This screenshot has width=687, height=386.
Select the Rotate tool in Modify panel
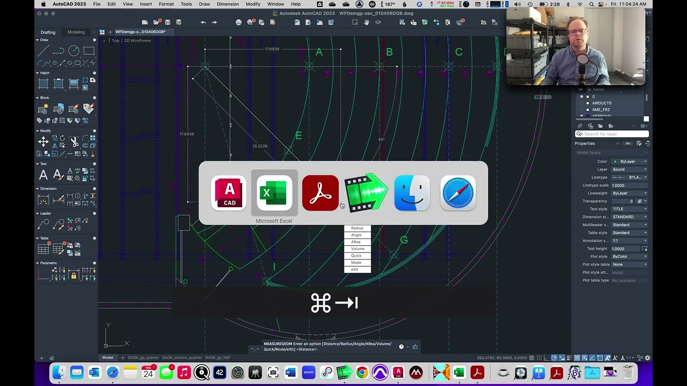pyautogui.click(x=62, y=138)
